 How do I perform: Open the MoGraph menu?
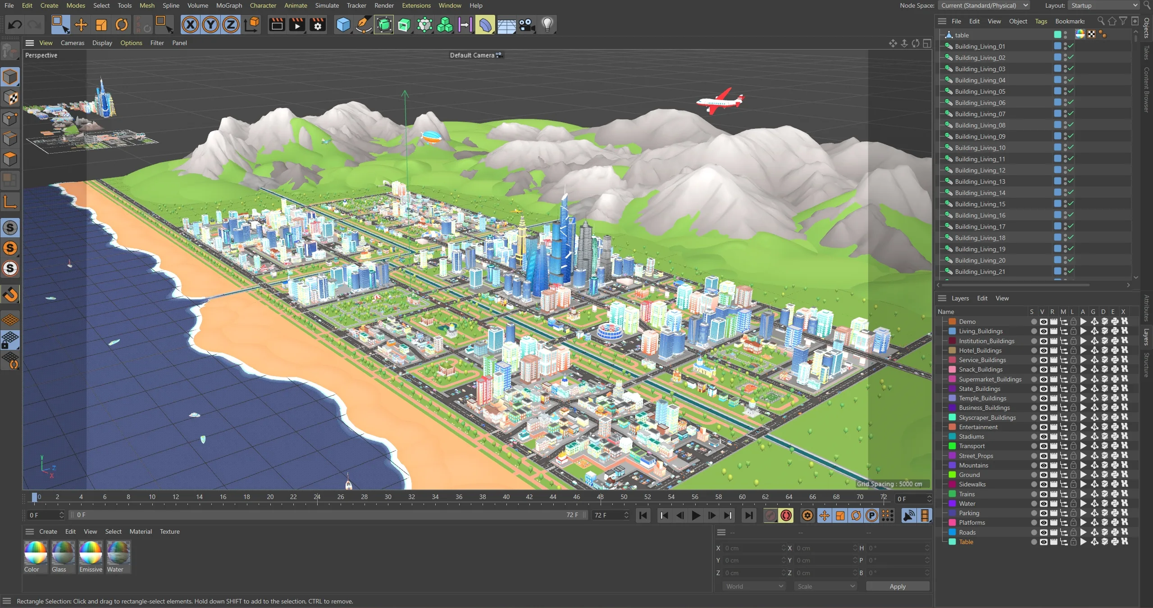click(x=229, y=5)
